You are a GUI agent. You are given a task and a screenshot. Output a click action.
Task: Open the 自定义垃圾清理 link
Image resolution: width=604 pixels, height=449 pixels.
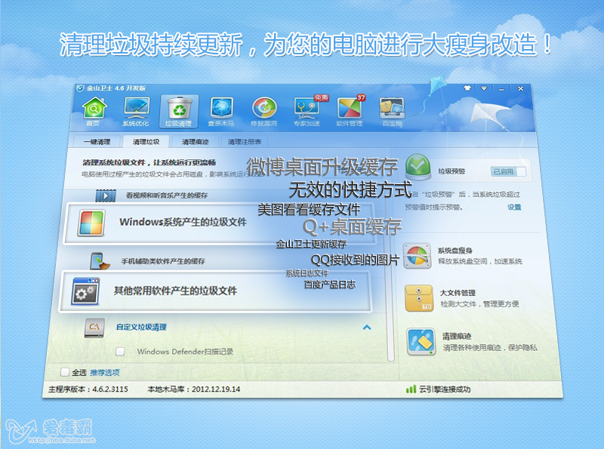coord(141,328)
